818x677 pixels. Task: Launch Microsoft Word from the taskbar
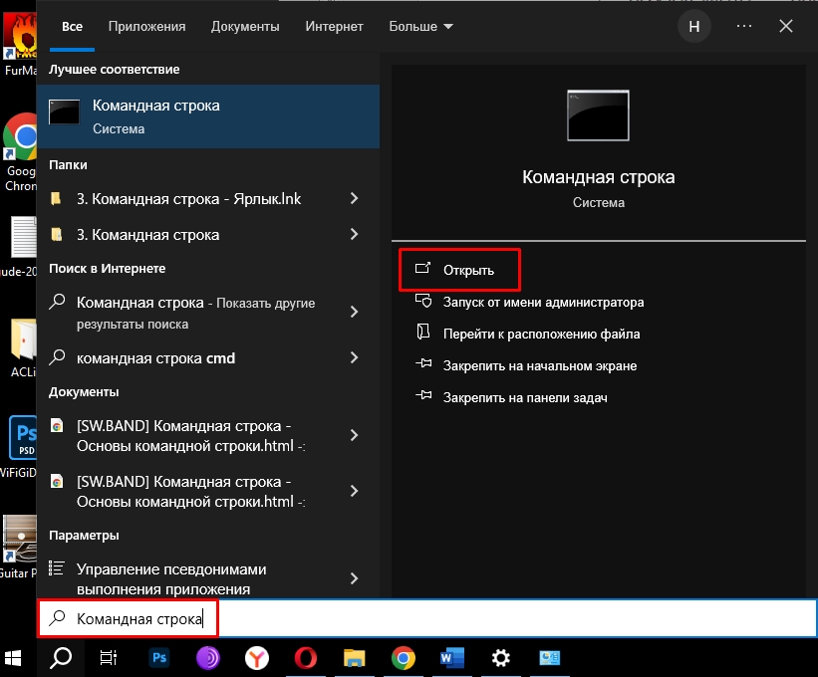(452, 657)
